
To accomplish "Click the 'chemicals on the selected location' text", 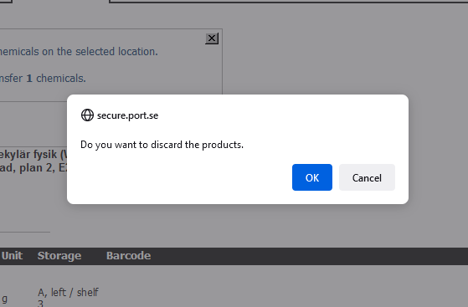I will click(x=78, y=52).
